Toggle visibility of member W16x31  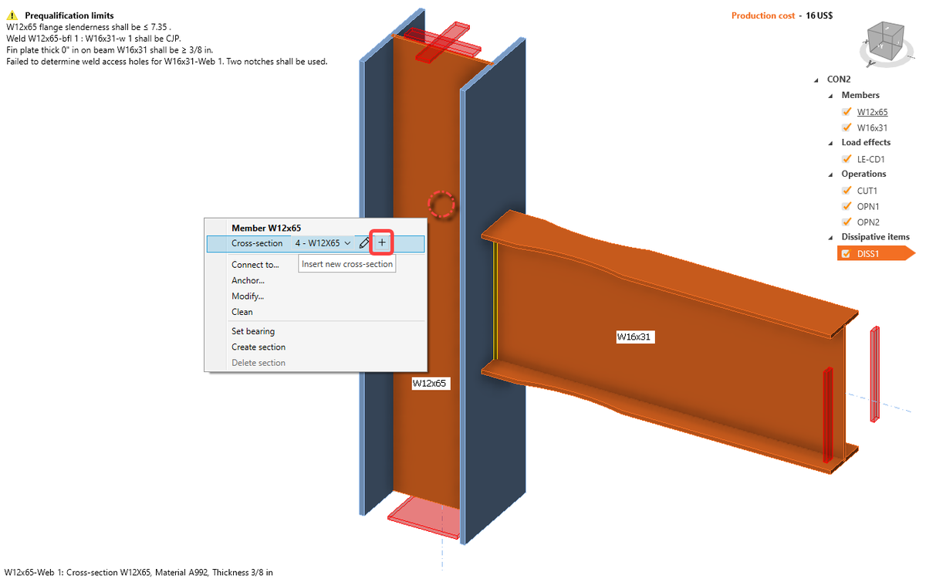(847, 127)
